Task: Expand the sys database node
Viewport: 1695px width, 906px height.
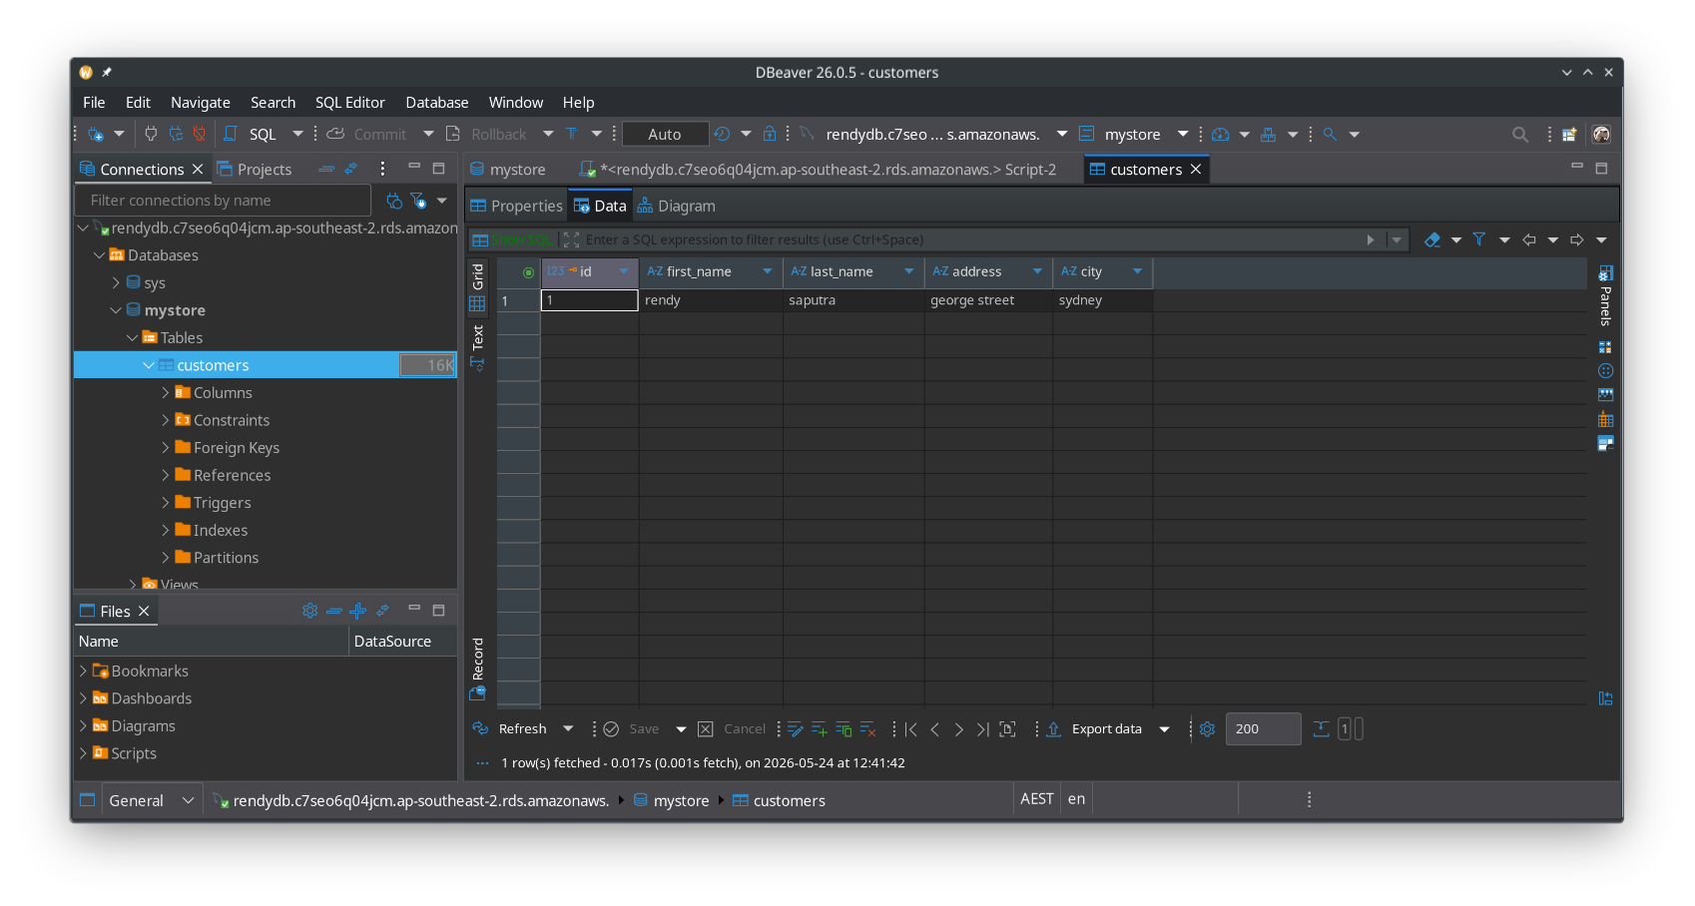Action: pos(116,282)
